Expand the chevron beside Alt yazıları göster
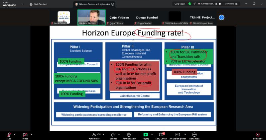This screenshot has height=140, width=266. click(x=185, y=135)
